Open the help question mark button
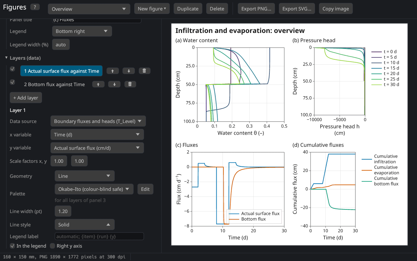Viewport: 417px width, 261px height. pyautogui.click(x=35, y=7)
